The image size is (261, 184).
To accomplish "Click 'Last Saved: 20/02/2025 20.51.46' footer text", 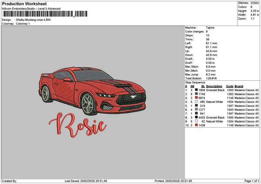I will pos(86,181).
